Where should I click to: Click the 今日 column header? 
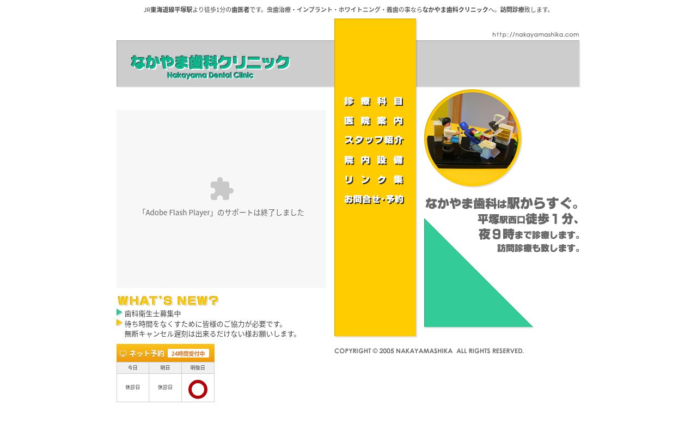pyautogui.click(x=133, y=368)
